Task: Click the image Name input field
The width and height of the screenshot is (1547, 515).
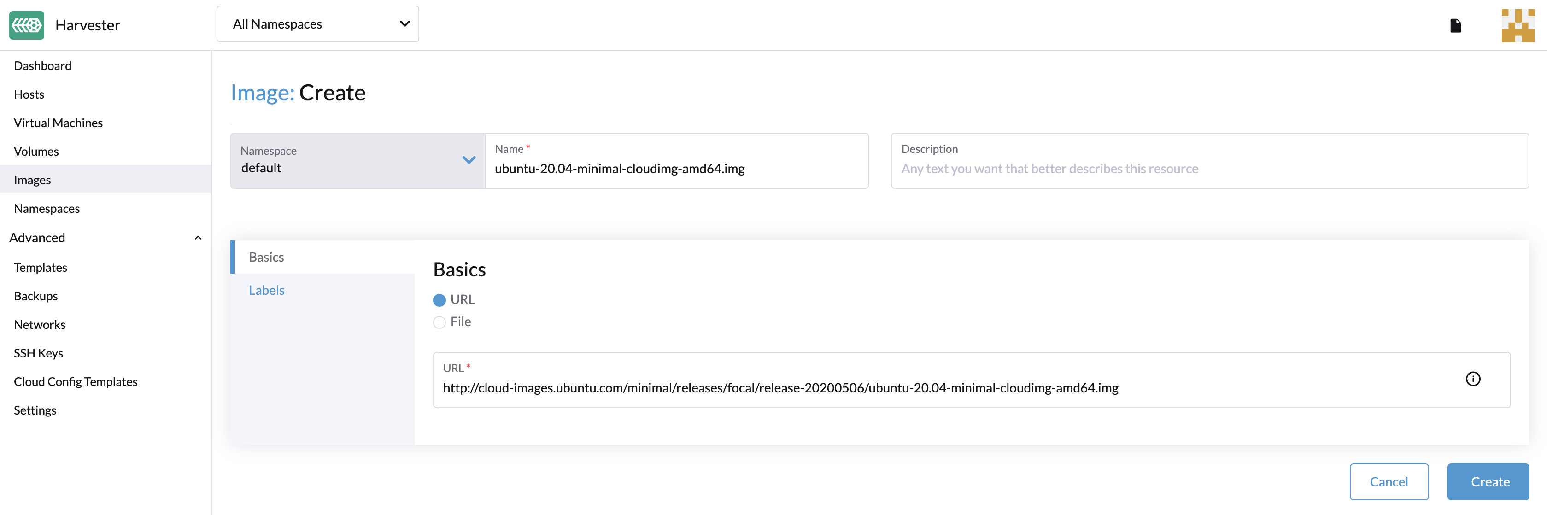Action: click(677, 161)
